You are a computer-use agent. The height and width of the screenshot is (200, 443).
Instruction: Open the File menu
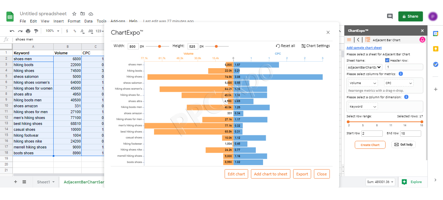[23, 21]
